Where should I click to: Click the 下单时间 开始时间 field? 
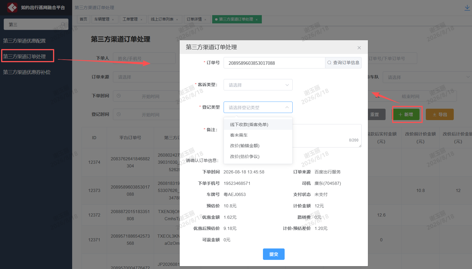[150, 96]
